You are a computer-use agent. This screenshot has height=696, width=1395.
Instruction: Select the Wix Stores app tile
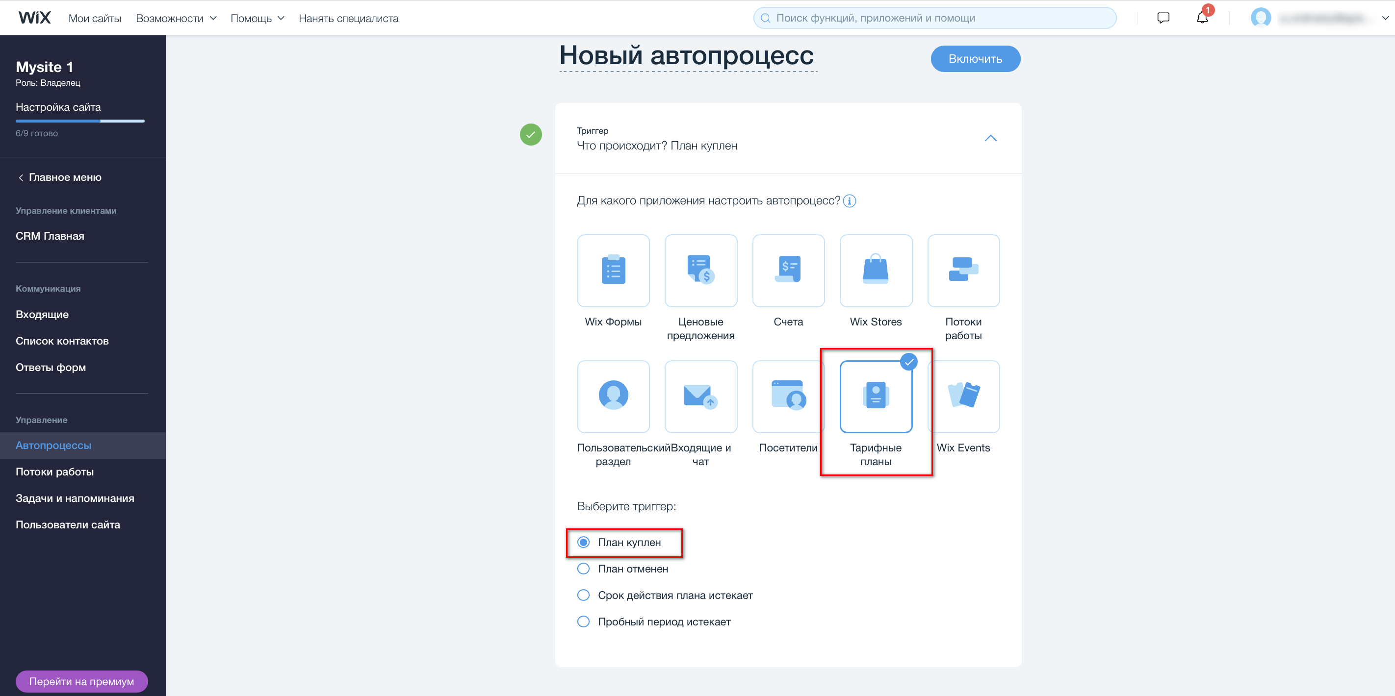click(x=876, y=271)
